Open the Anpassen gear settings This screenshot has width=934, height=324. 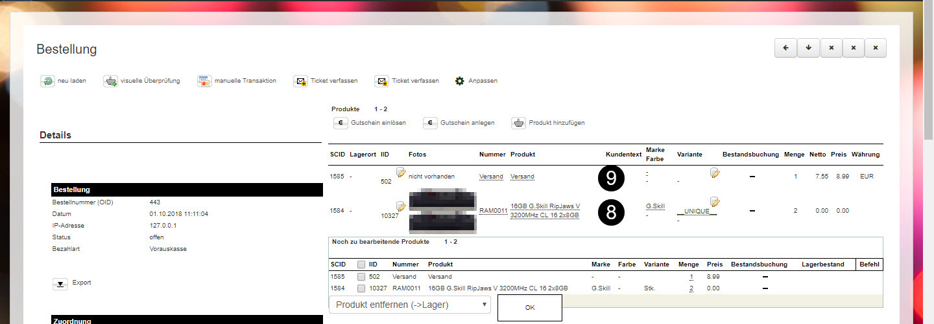460,81
